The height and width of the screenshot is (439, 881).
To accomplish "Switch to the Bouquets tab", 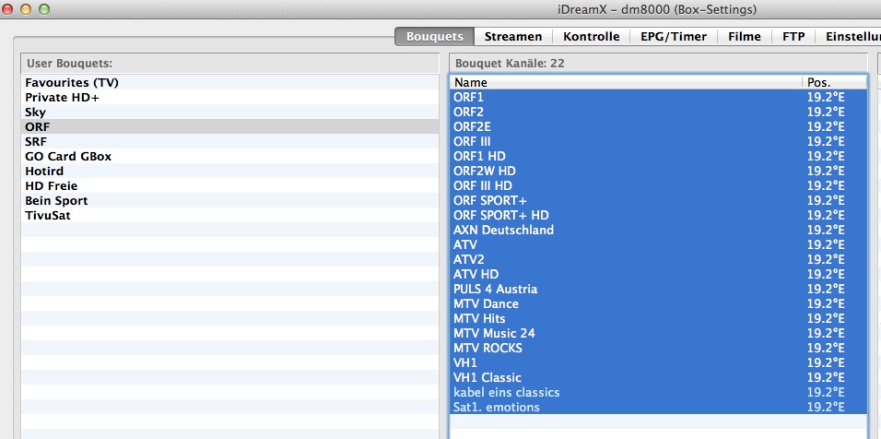I will [434, 37].
